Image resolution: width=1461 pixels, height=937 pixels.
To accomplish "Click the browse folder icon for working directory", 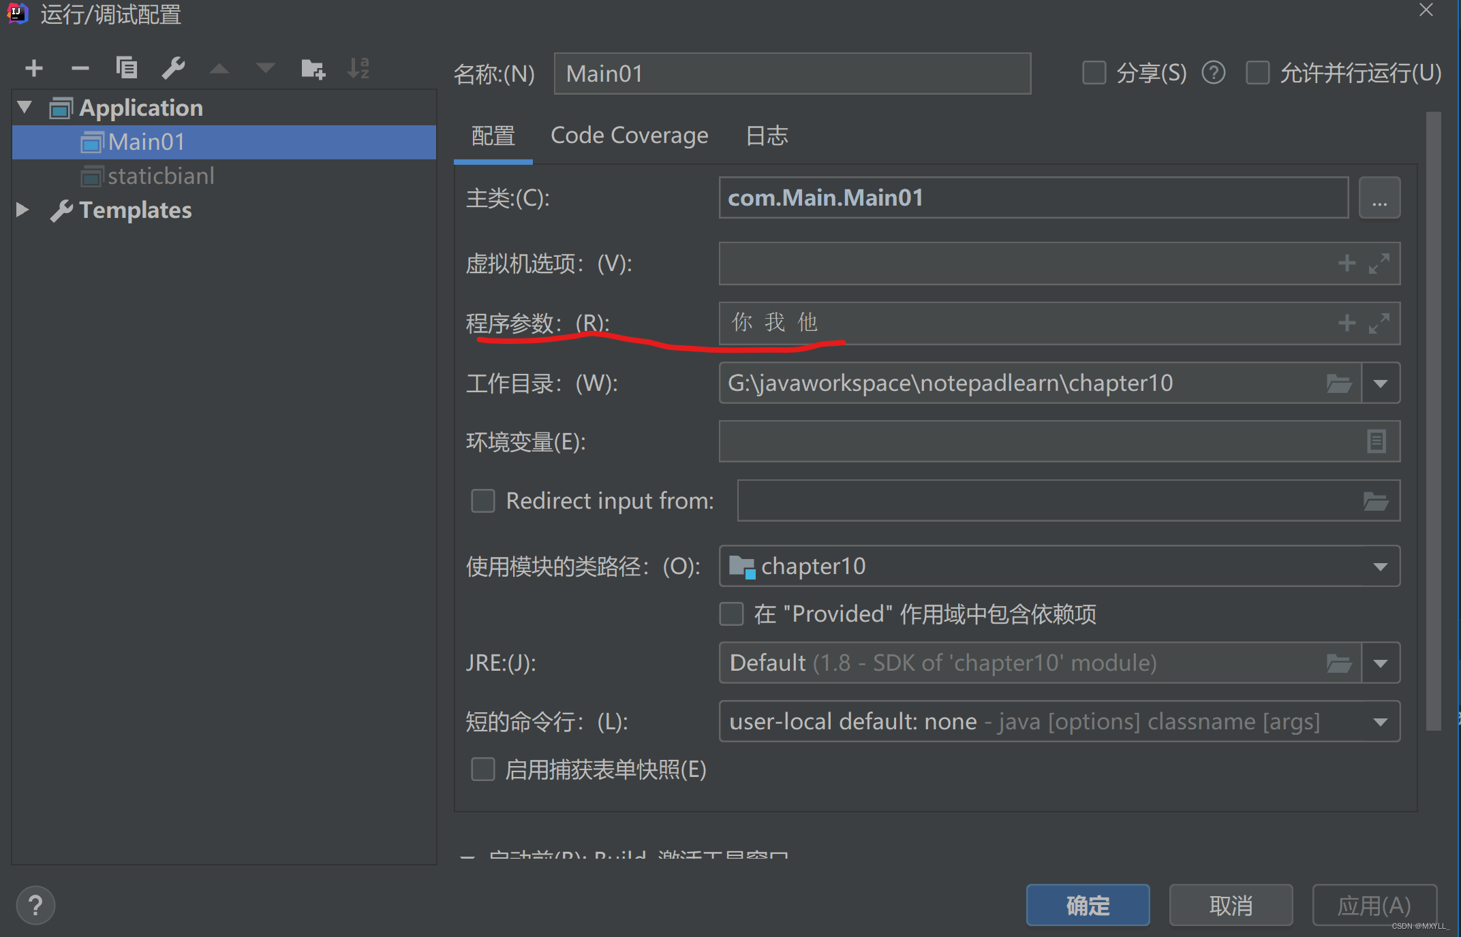I will coord(1339,383).
